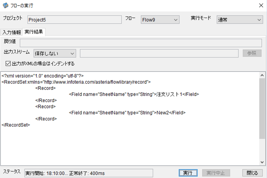Click the closing </RecordSet> tag line
Image resolution: width=267 pixels, height=178 pixels.
tap(16, 125)
